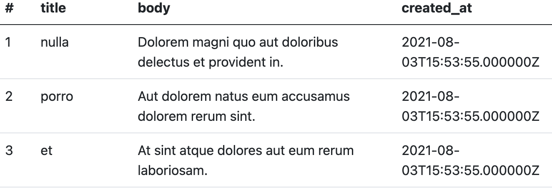Click the 'et' title cell
552x195 pixels.
[x=47, y=151]
